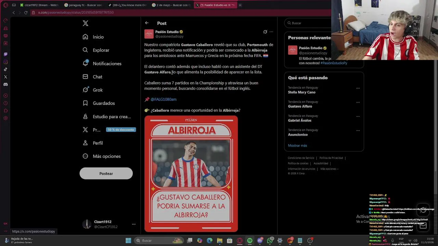The image size is (438, 246).
Task: Open options dots for Asuncionico trend
Action: [x=358, y=130]
